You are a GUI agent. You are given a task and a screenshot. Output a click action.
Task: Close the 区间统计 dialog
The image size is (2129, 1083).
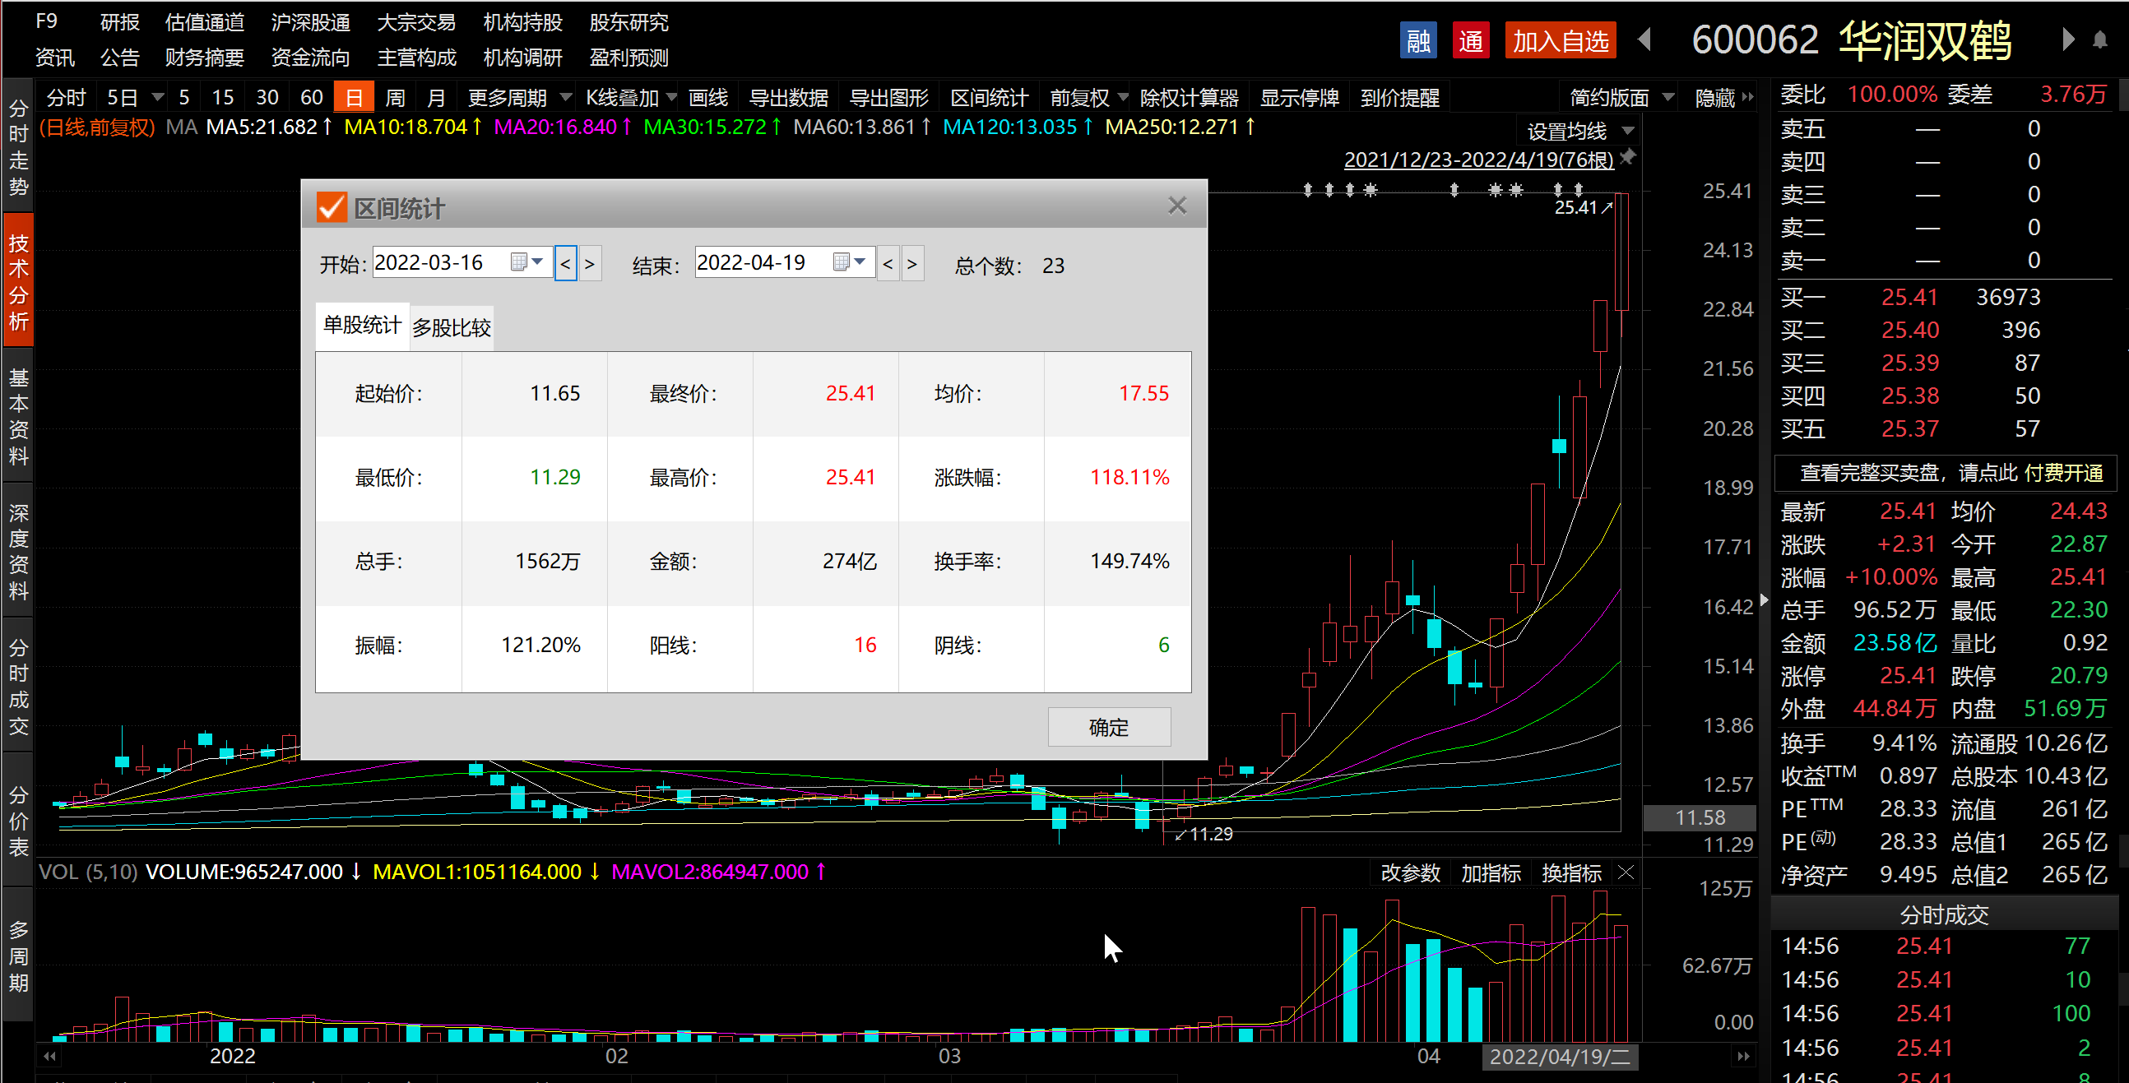click(1177, 206)
